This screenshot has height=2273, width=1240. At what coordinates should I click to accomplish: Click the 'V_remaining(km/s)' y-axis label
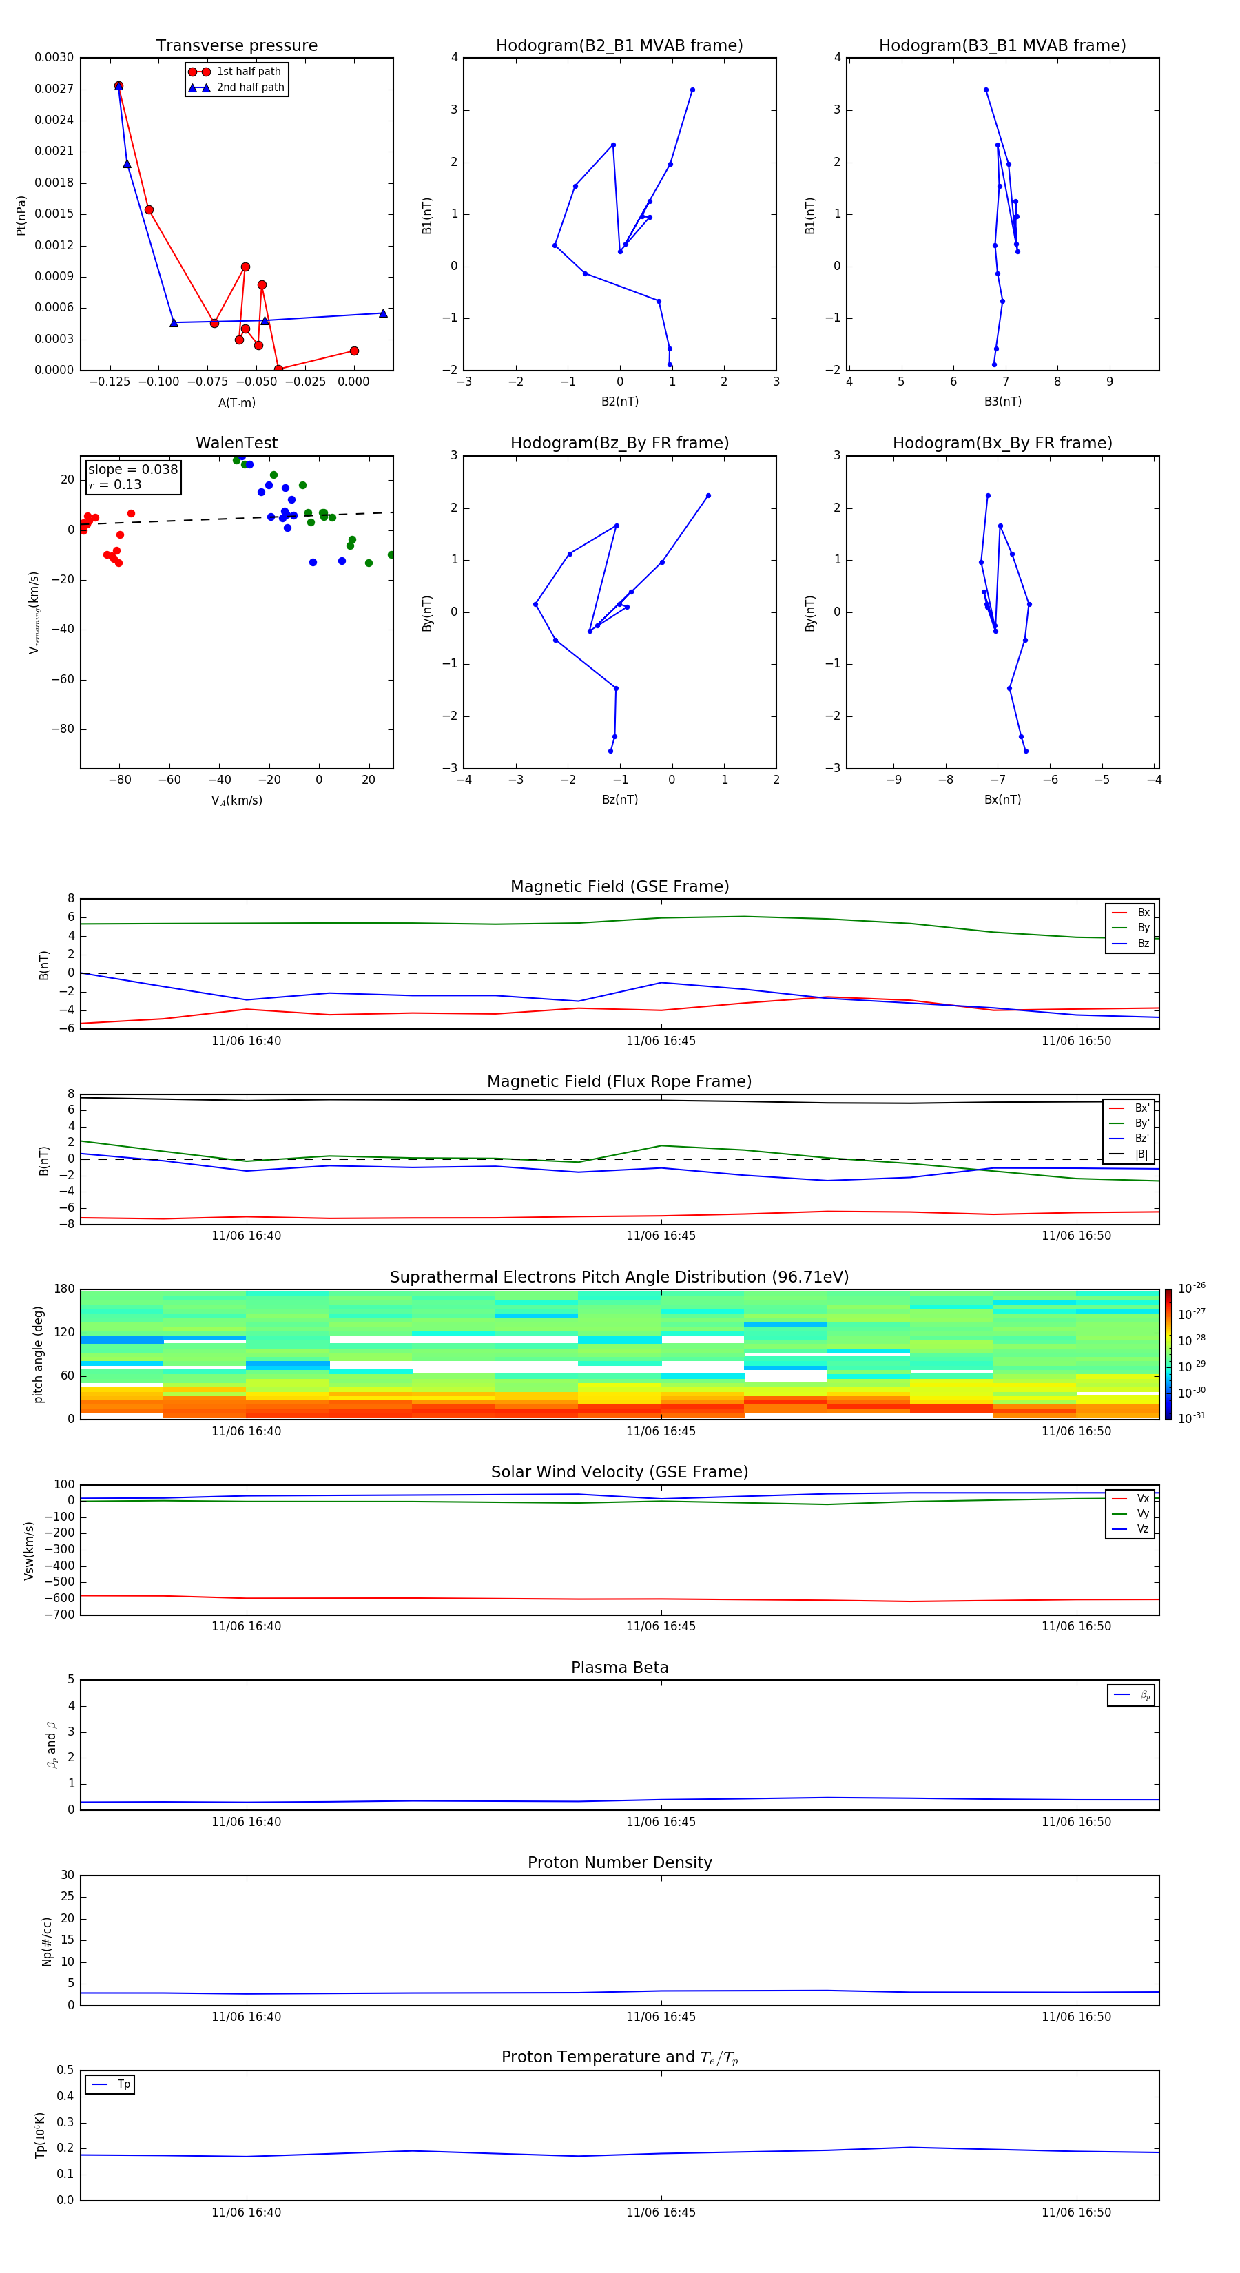click(34, 612)
